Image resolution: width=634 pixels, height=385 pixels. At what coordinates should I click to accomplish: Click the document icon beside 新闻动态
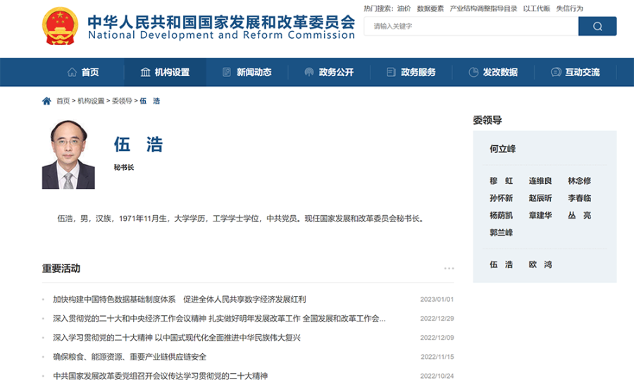pyautogui.click(x=227, y=73)
